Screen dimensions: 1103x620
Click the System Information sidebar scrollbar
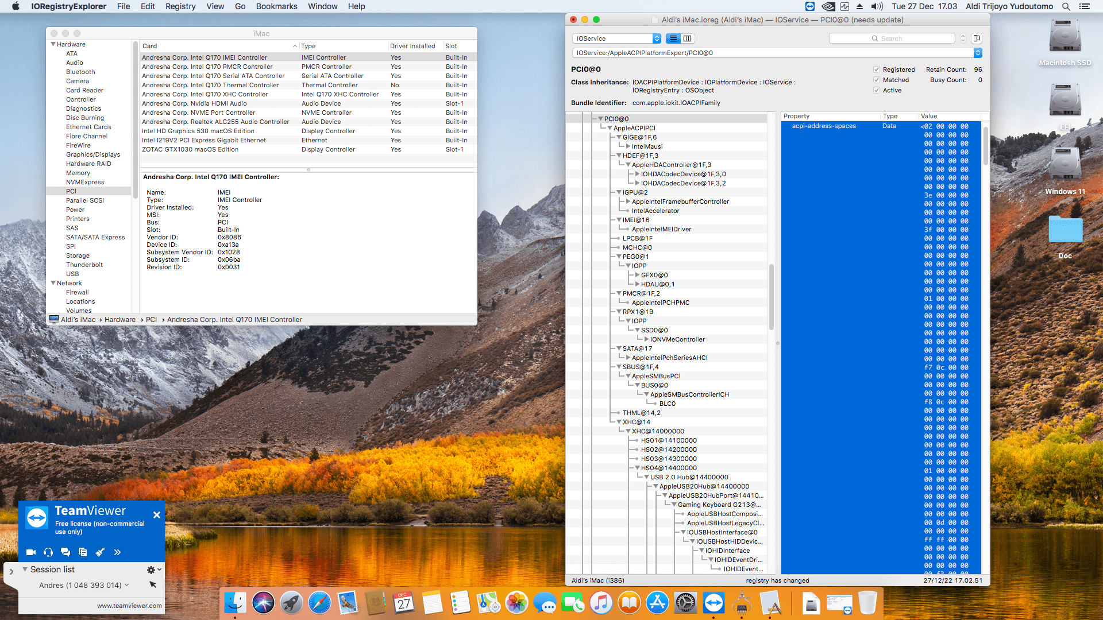[136, 121]
